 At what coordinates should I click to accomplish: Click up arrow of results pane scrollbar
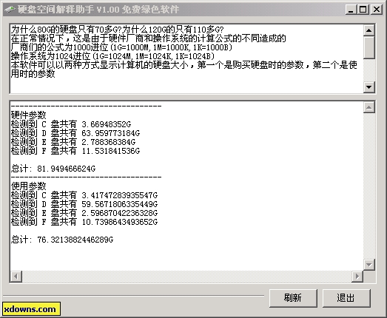pyautogui.click(x=369, y=107)
